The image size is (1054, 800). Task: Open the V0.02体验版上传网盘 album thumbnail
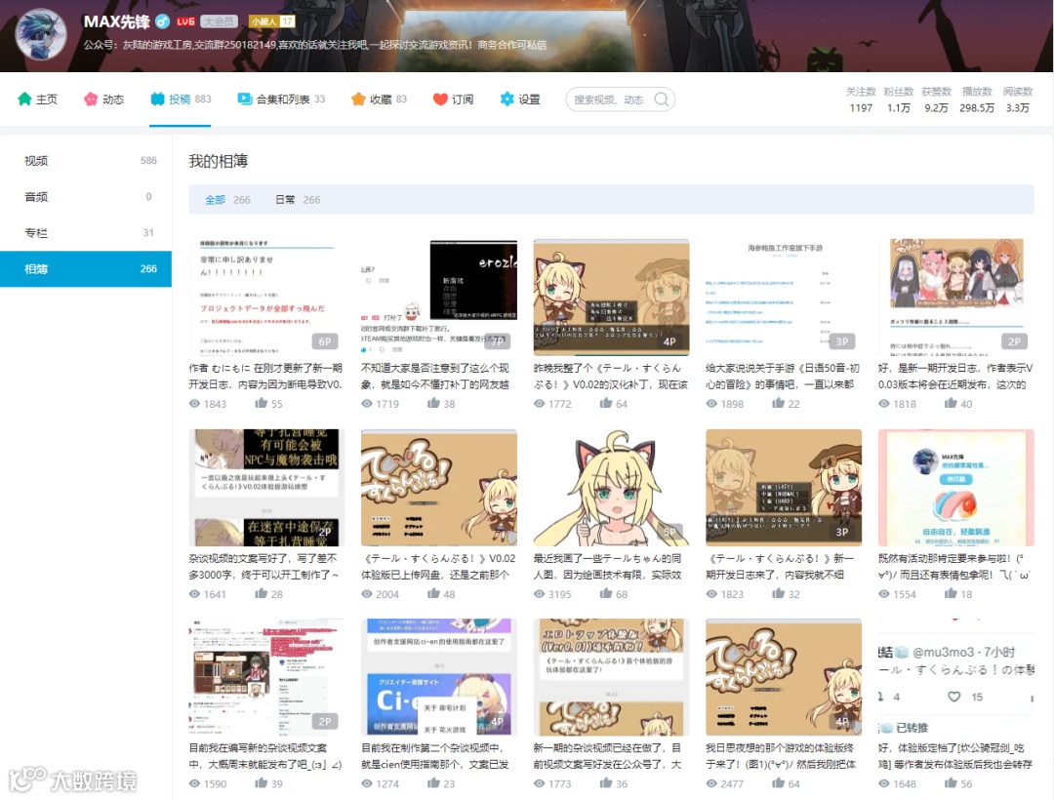pos(439,488)
